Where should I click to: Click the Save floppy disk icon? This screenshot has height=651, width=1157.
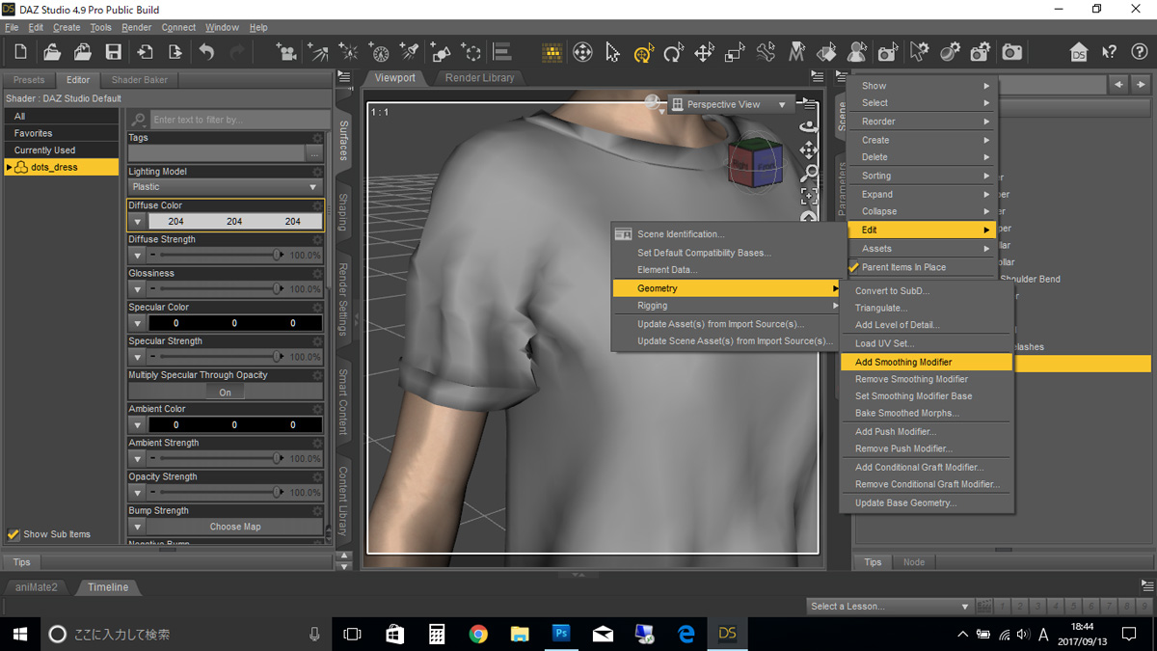coord(114,52)
